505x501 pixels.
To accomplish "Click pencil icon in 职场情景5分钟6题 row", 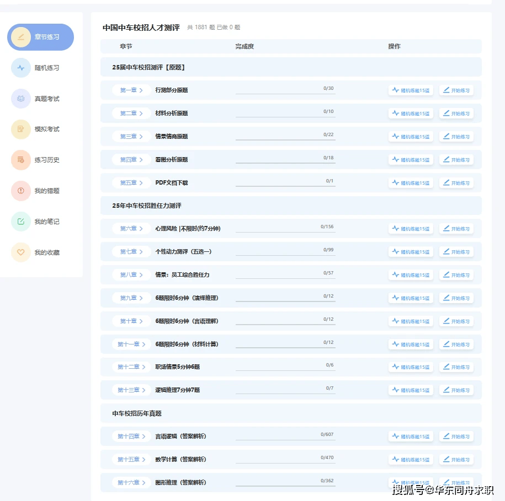I will coord(446,367).
